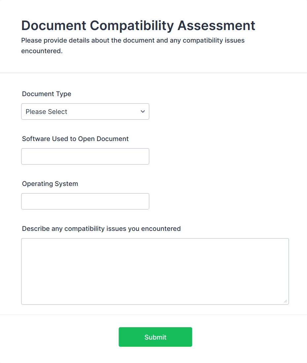Click the Document Compatibility Assessment heading
Image resolution: width=307 pixels, height=363 pixels.
click(x=138, y=25)
